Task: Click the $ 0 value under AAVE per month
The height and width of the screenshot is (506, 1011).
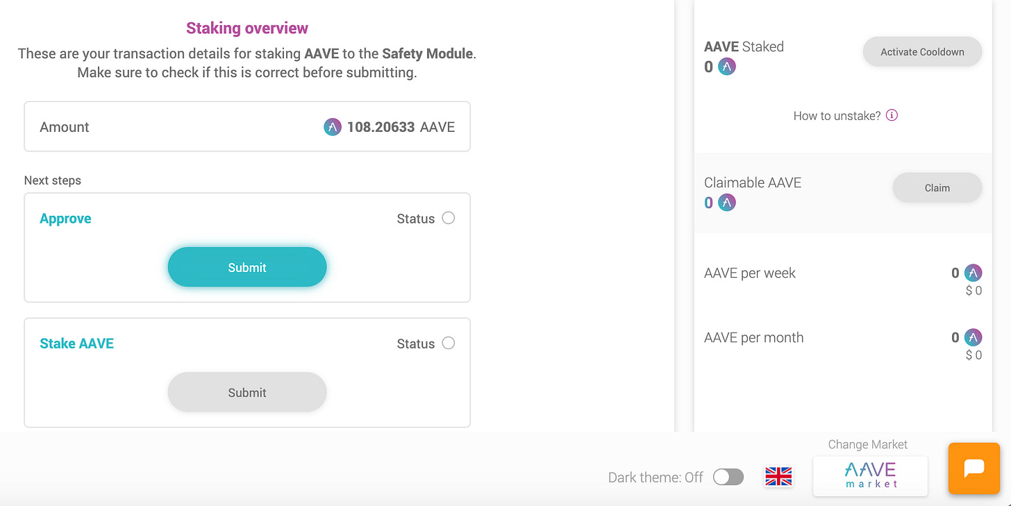Action: [974, 355]
